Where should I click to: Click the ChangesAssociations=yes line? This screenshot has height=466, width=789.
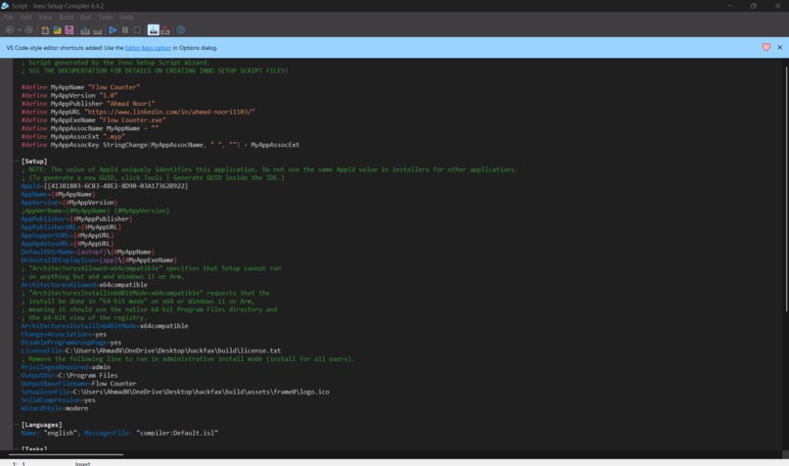click(64, 334)
